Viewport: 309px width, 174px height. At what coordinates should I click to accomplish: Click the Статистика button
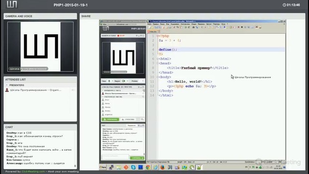pyautogui.click(x=128, y=119)
